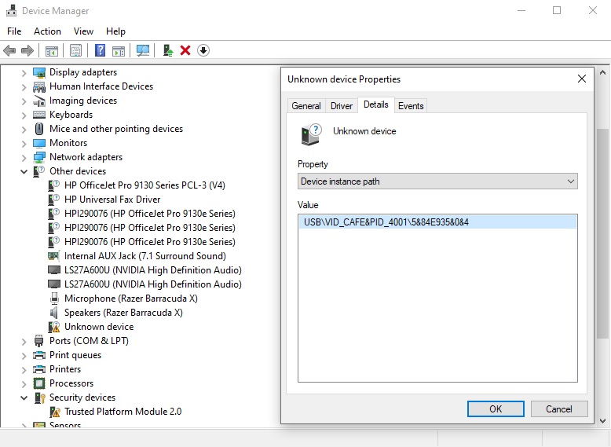Click Show/Hide Console Tree toolbar icon
611x447 pixels.
point(51,50)
